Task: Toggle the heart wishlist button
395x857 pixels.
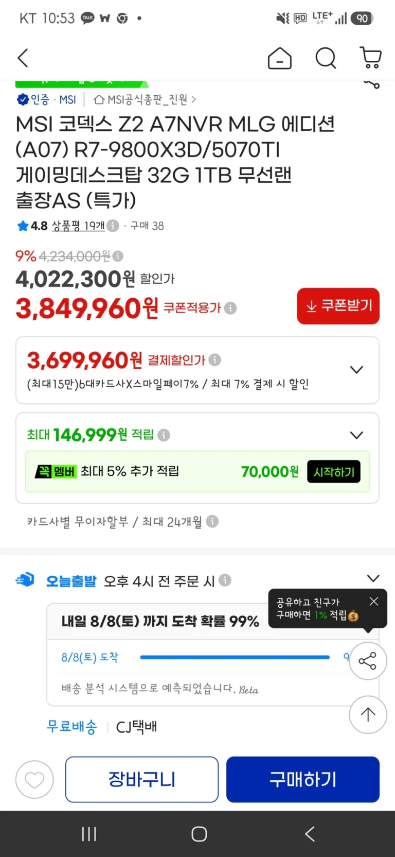Action: tap(34, 780)
